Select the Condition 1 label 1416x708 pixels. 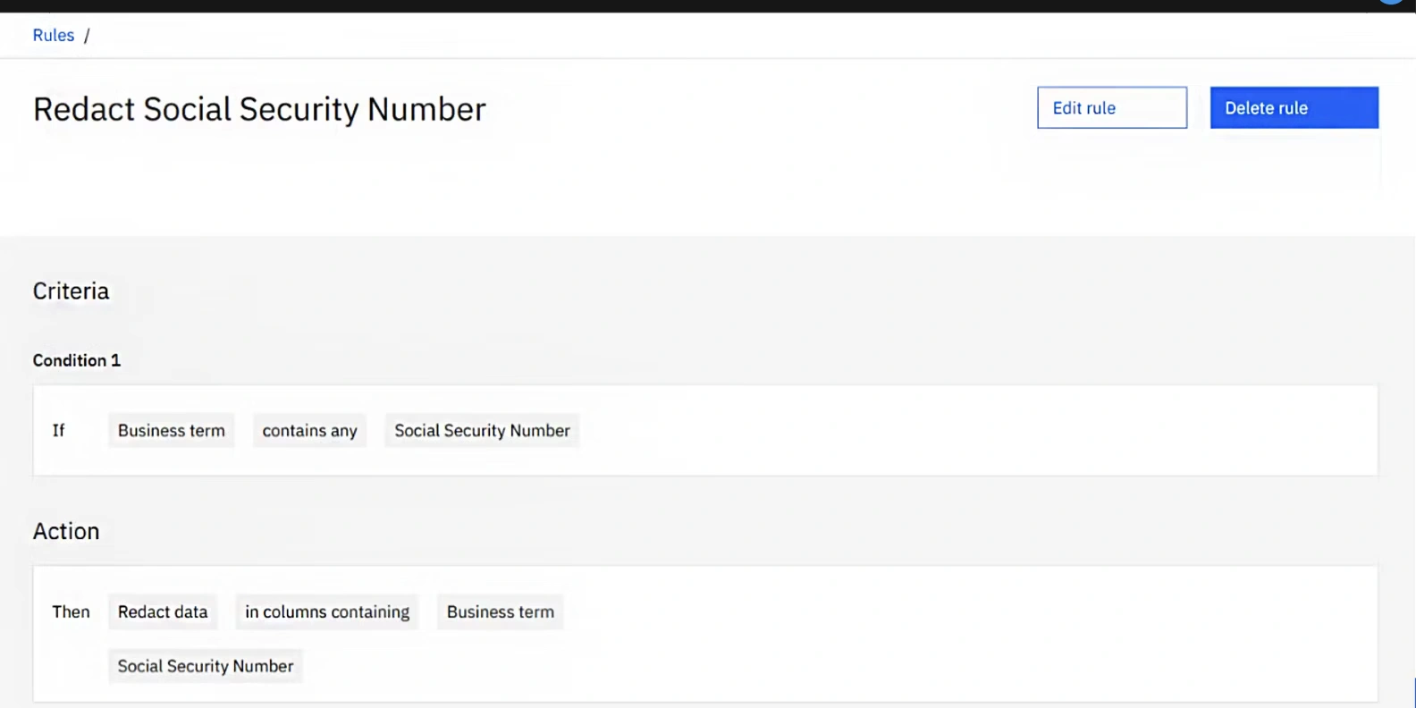click(76, 360)
